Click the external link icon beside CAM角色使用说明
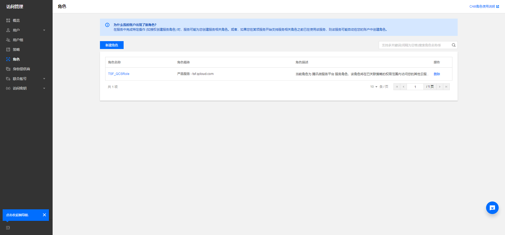The height and width of the screenshot is (235, 505). point(498,7)
